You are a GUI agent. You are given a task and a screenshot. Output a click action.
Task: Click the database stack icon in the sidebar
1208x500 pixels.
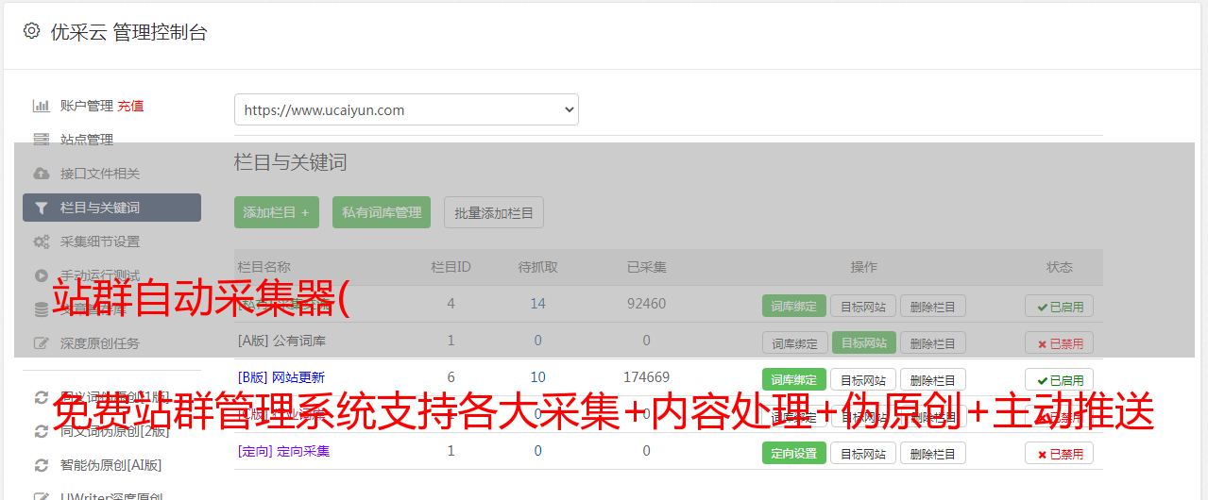click(x=41, y=309)
